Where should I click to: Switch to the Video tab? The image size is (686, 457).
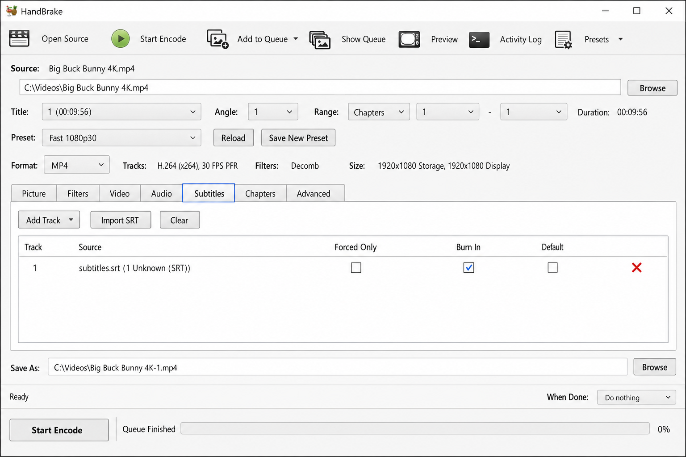120,193
